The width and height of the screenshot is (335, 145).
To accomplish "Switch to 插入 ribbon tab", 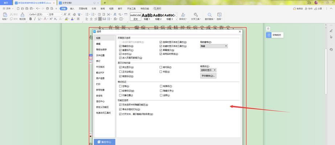I will [x=72, y=9].
